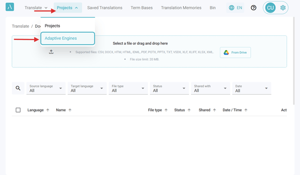
Task: Click the Date / Time column header
Action: pos(232,110)
